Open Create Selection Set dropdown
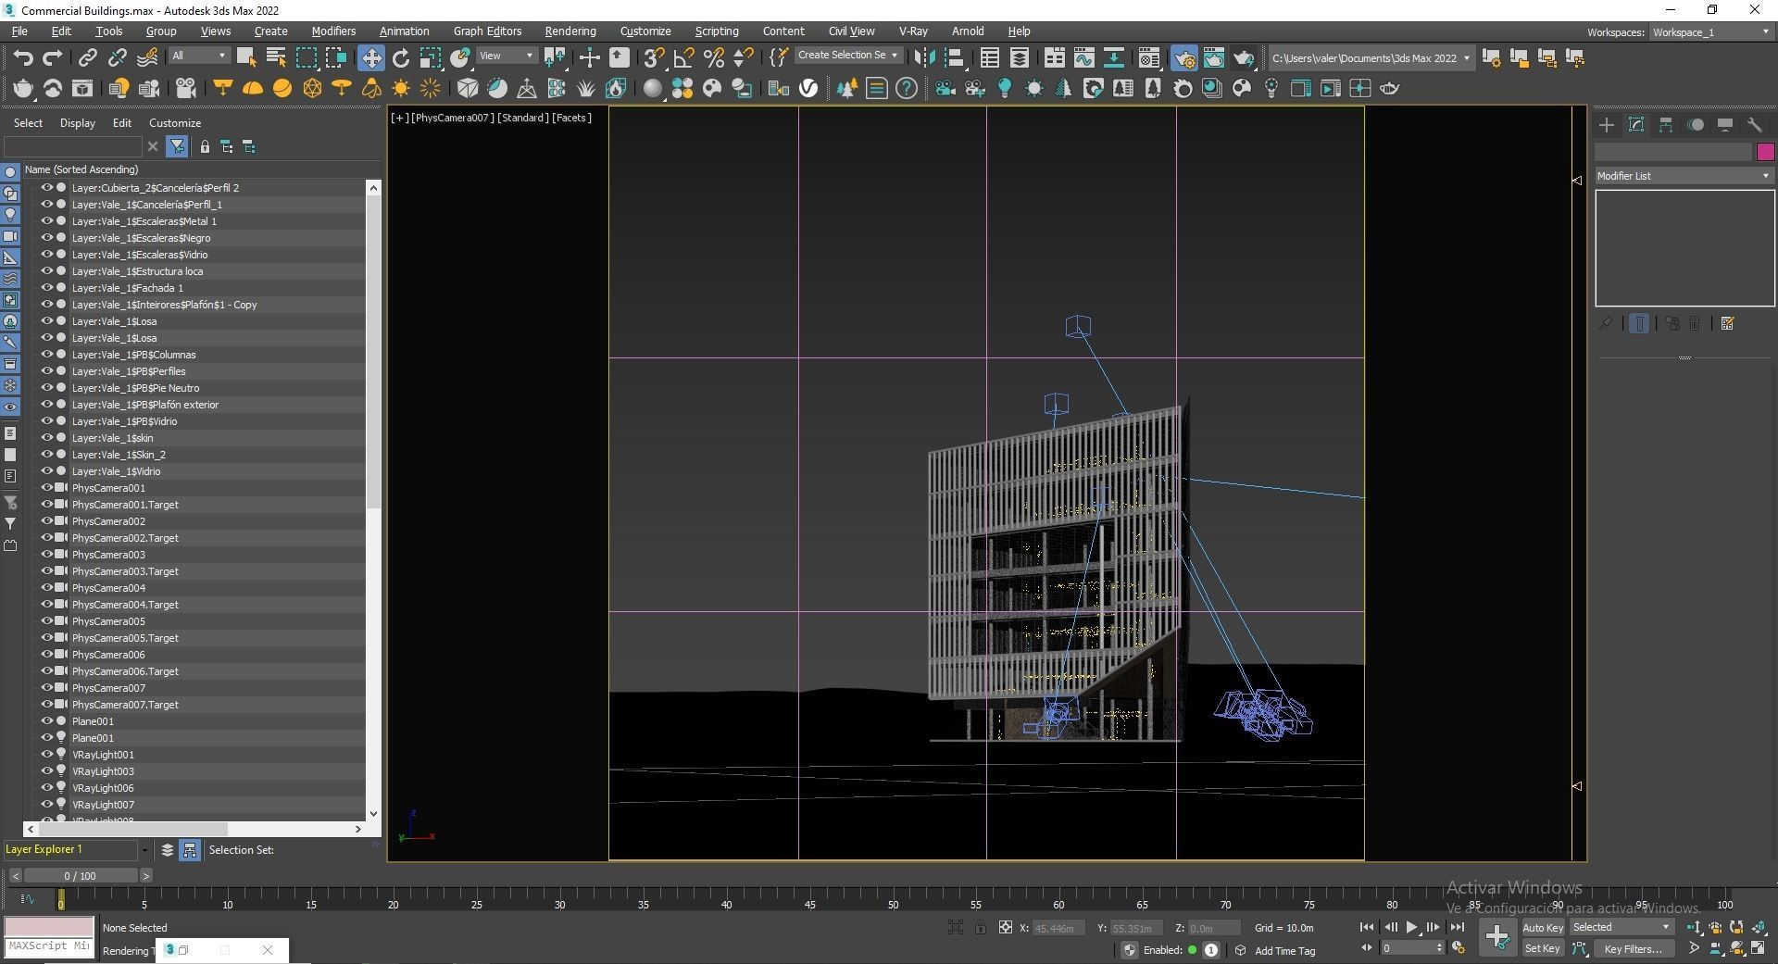1778x964 pixels. click(x=847, y=56)
